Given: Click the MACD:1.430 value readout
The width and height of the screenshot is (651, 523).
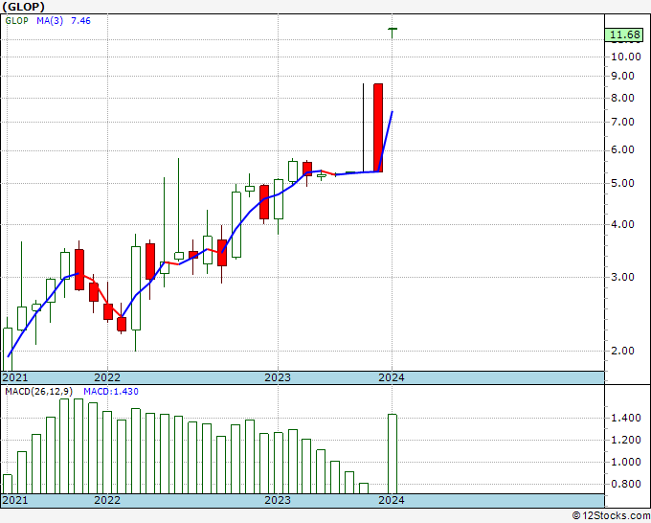Looking at the screenshot, I should click(111, 392).
